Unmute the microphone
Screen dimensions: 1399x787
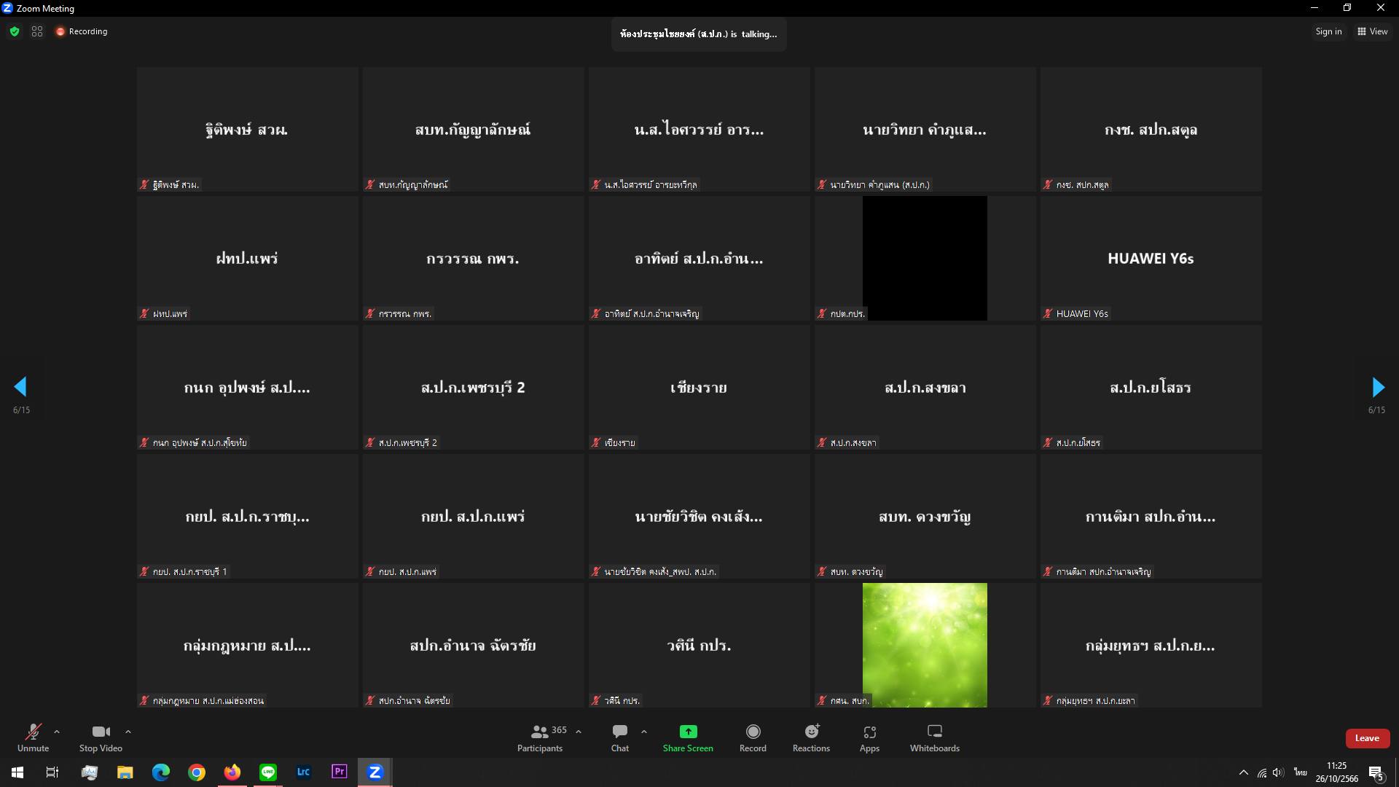click(x=34, y=737)
